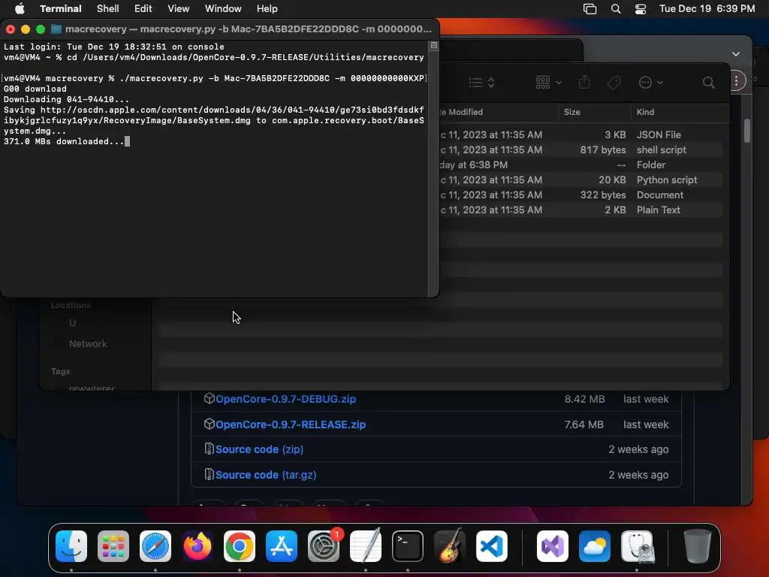Open App Store from the Dock

pos(282,546)
